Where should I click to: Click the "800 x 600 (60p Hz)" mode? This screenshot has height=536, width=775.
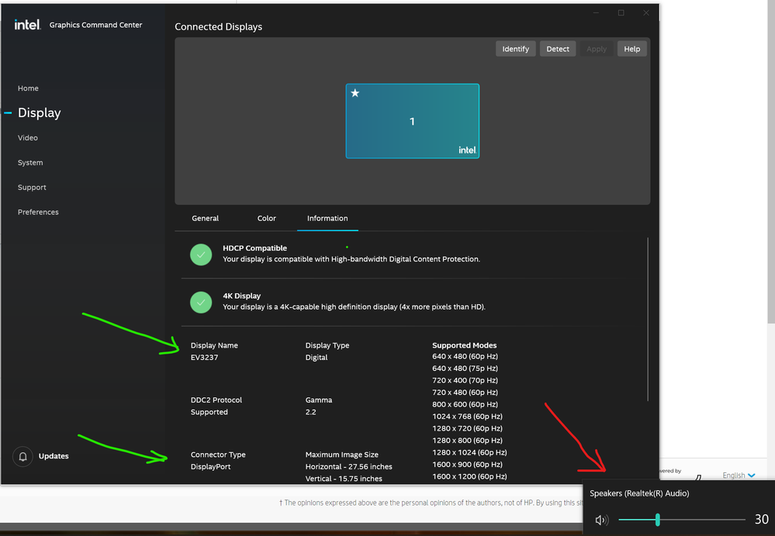point(465,404)
